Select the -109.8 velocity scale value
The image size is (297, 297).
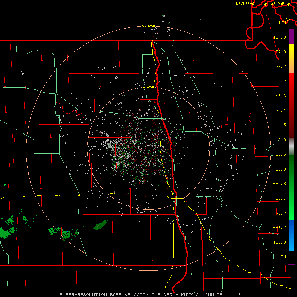[x=278, y=242]
